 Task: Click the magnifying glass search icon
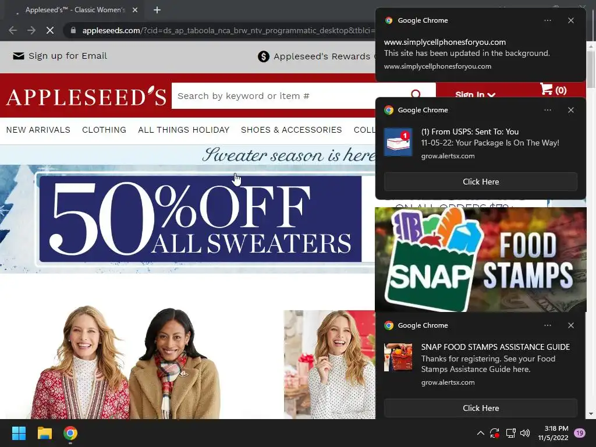416,94
